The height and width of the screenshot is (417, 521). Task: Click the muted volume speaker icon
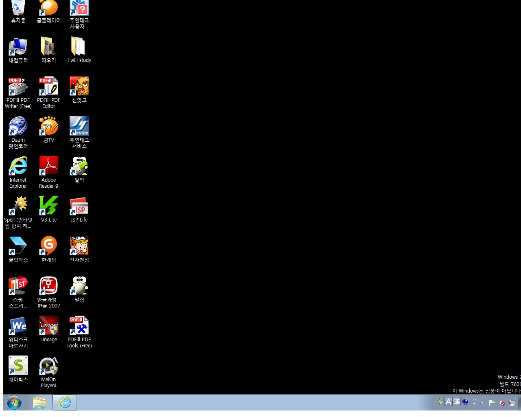pos(502,403)
